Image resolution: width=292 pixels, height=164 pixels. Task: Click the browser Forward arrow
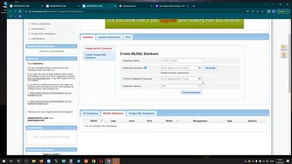click(15, 11)
